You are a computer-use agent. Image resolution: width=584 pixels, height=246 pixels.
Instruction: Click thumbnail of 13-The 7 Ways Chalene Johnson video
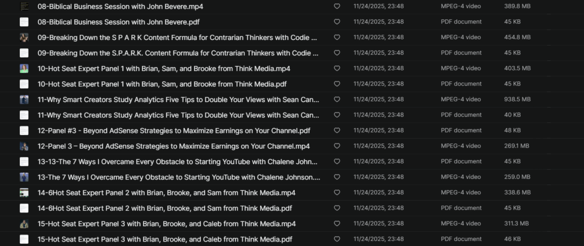pyautogui.click(x=24, y=177)
